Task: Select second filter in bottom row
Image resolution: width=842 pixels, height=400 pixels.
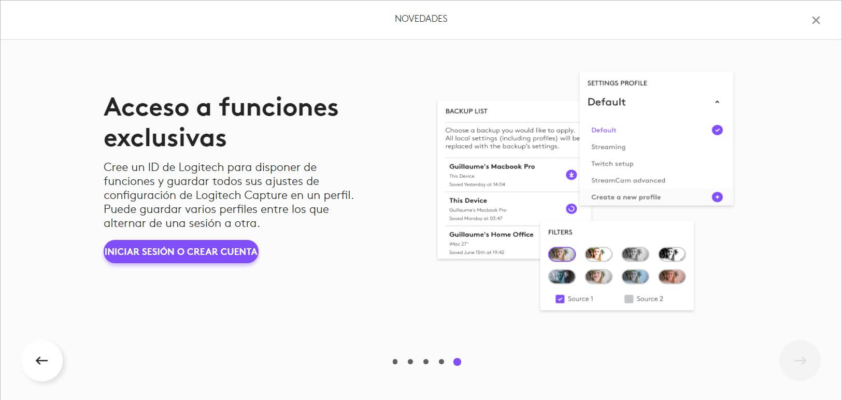Action: click(x=598, y=277)
